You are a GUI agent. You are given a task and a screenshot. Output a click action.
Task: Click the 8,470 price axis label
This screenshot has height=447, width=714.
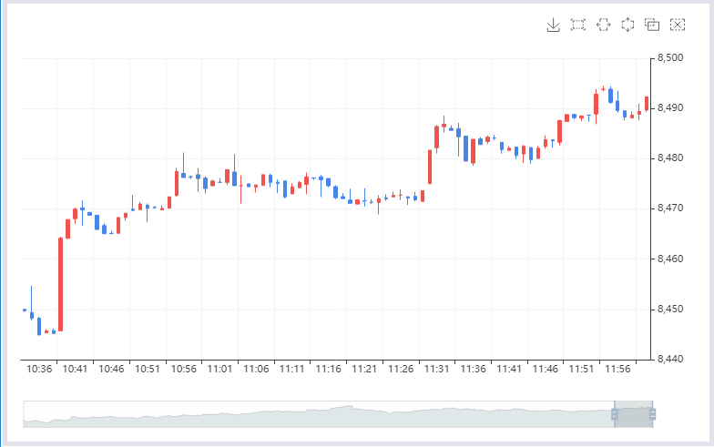tap(670, 208)
